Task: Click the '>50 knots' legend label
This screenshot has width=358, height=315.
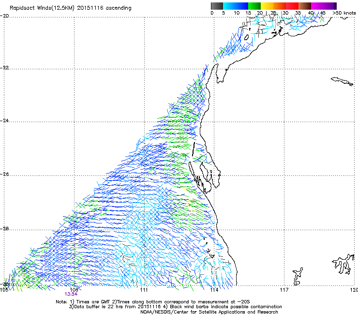Action: click(x=344, y=13)
